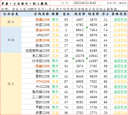
Task: Select the 纸浆2209 contract name cell
Action: click(36, 25)
